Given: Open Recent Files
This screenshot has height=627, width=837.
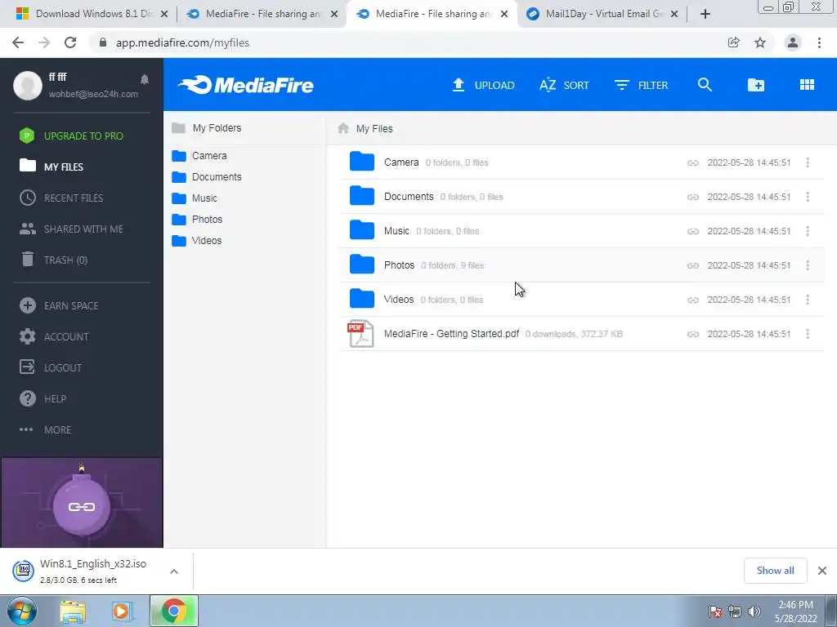Looking at the screenshot, I should 61,198.
